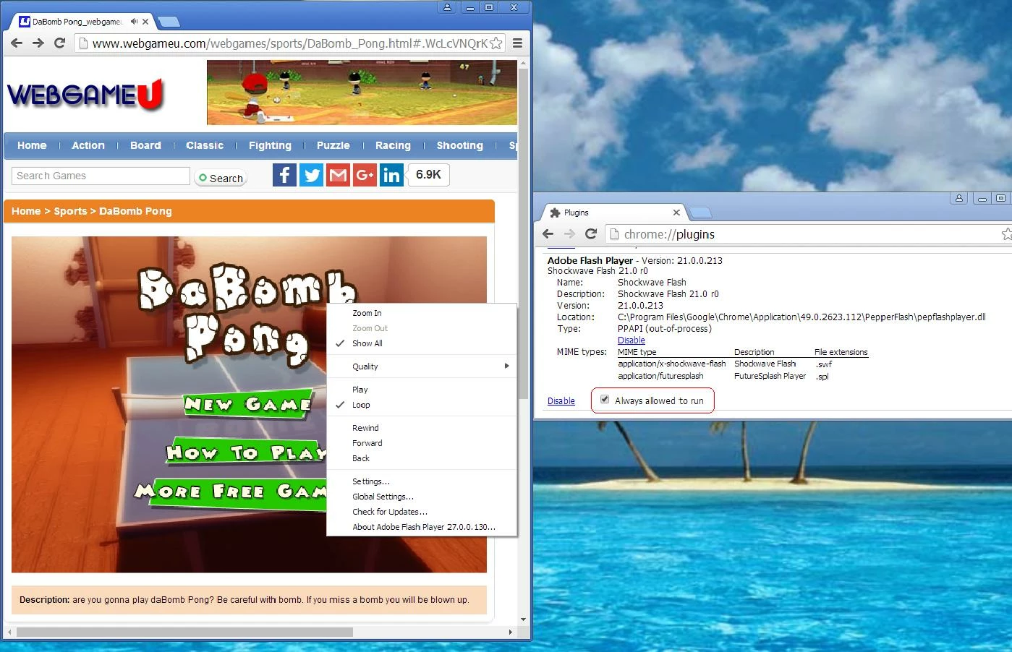Open Chrome hamburger menu in game window

517,43
